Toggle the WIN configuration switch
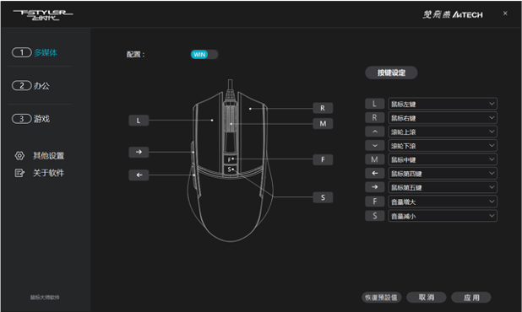Screen dimensions: 522x312 pyautogui.click(x=204, y=55)
